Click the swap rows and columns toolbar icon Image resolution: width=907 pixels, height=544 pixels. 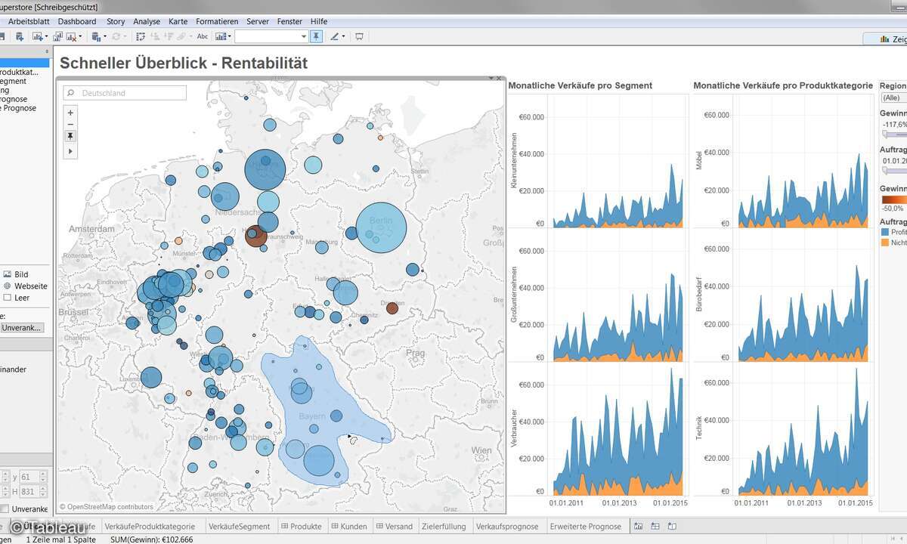141,36
